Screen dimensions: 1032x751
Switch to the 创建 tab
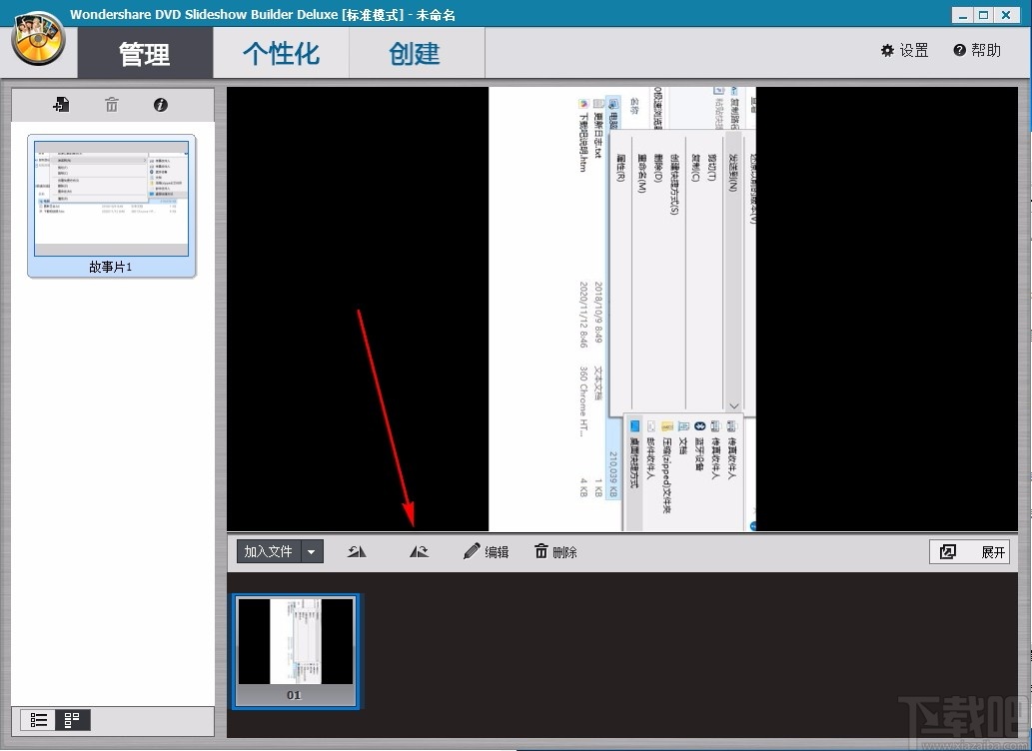tap(416, 54)
